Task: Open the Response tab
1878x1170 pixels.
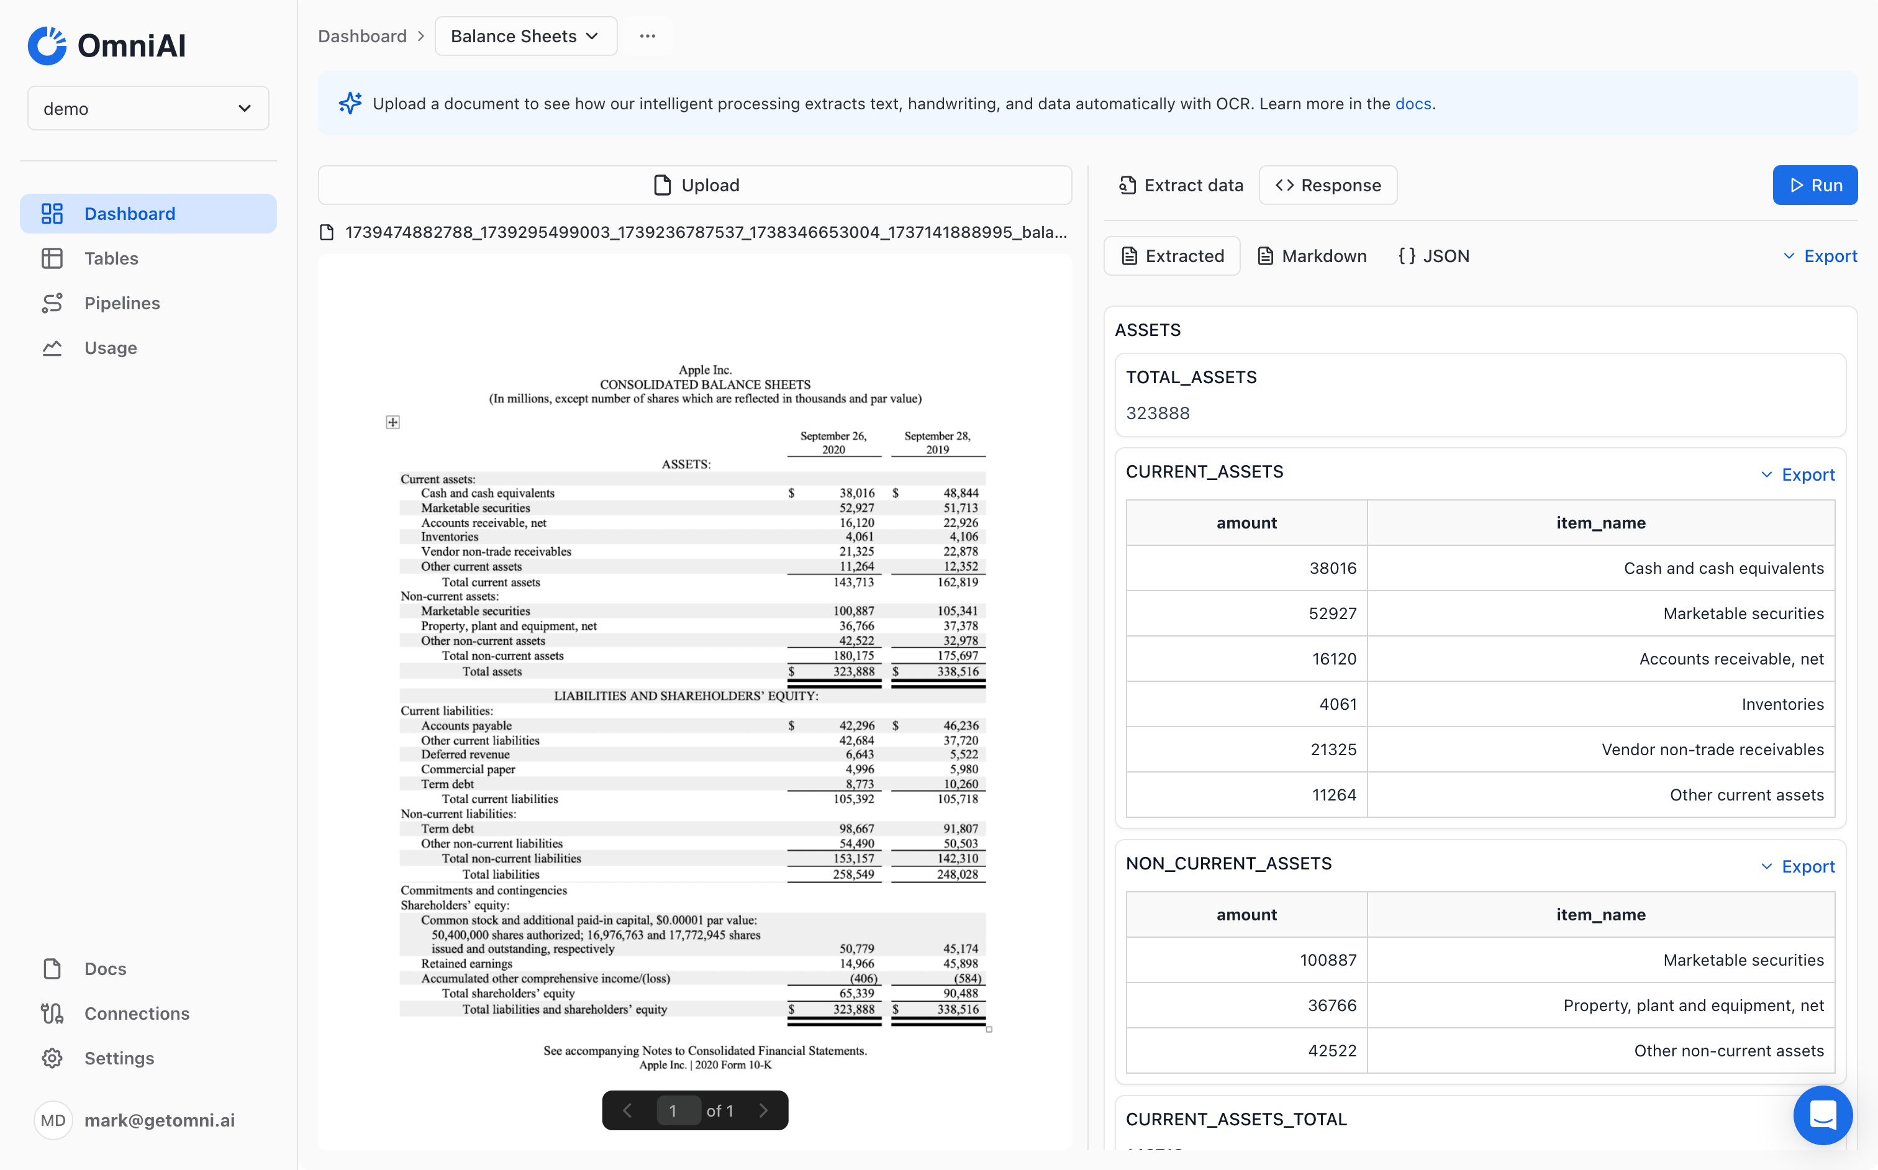Action: coord(1328,186)
